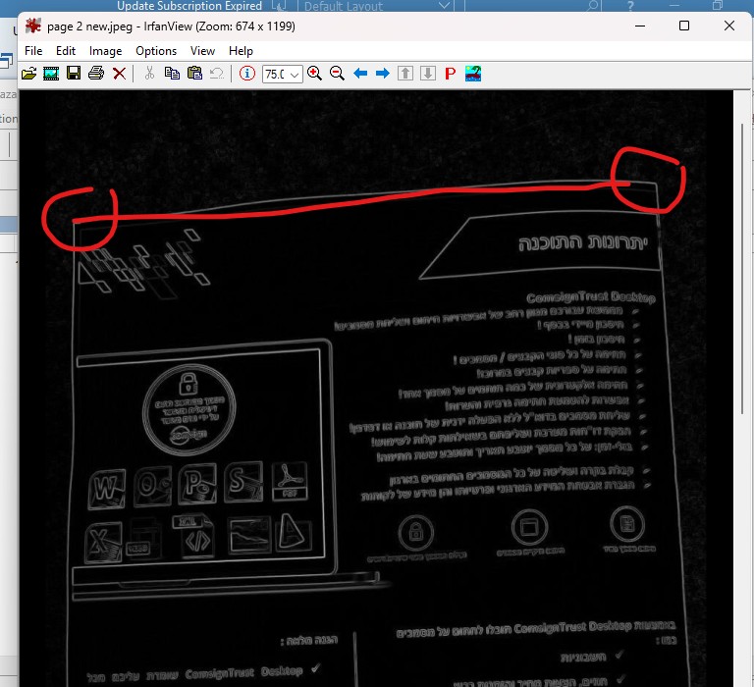Close the IrfanView window
Image resolution: width=754 pixels, height=687 pixels.
[x=729, y=26]
